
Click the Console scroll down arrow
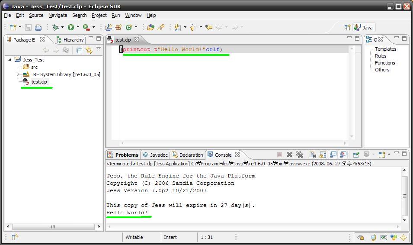(405, 220)
